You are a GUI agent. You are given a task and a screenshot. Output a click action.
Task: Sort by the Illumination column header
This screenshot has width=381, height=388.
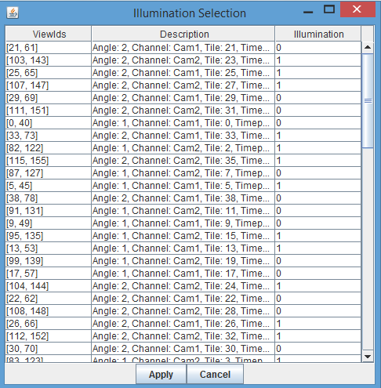(x=318, y=34)
